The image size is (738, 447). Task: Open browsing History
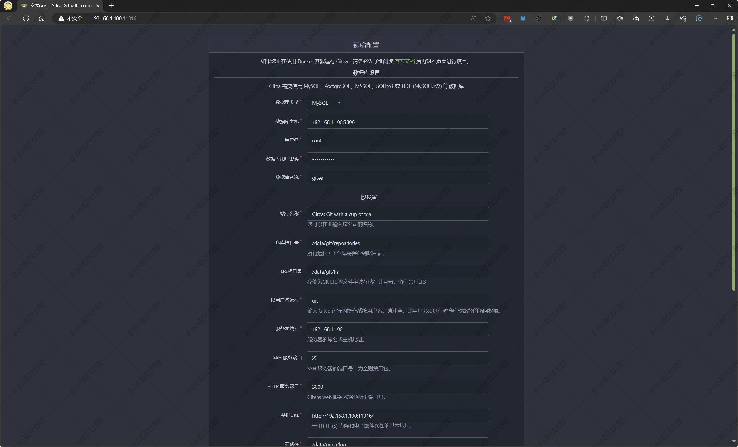[651, 18]
